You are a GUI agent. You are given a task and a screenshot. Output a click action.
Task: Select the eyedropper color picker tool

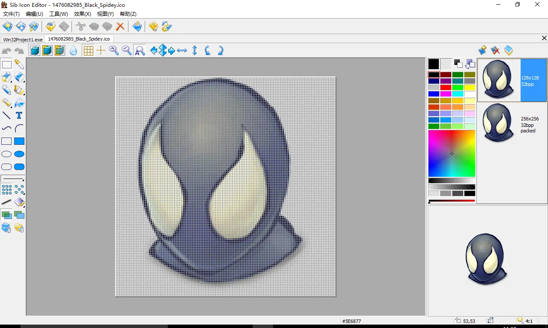point(19,64)
